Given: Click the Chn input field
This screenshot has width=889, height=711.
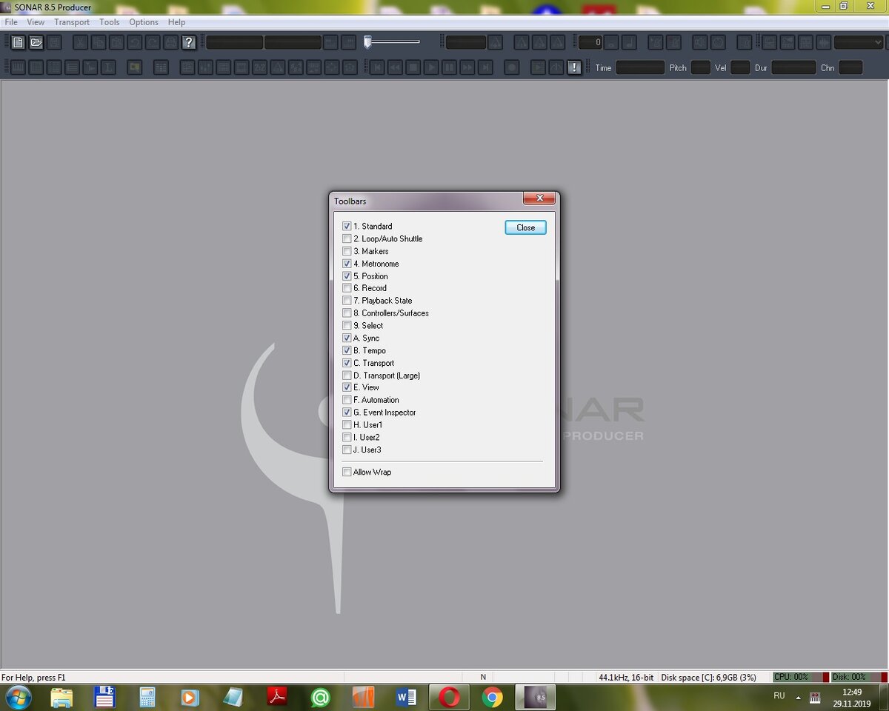Looking at the screenshot, I should pos(850,67).
